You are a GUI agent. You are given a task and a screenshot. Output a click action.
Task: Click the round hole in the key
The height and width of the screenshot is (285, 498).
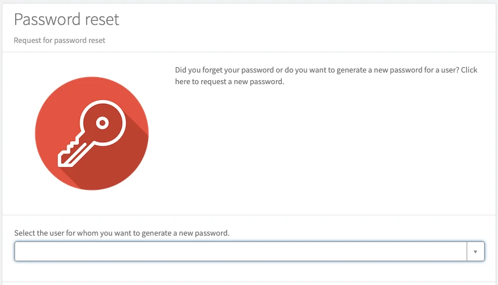[x=102, y=123]
